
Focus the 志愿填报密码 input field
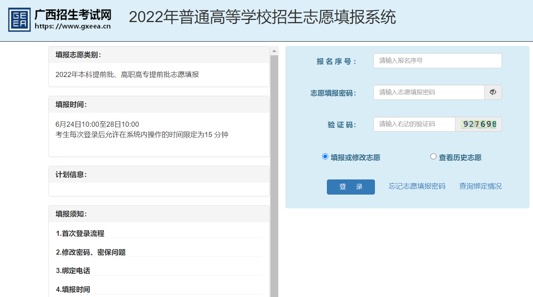pyautogui.click(x=429, y=92)
